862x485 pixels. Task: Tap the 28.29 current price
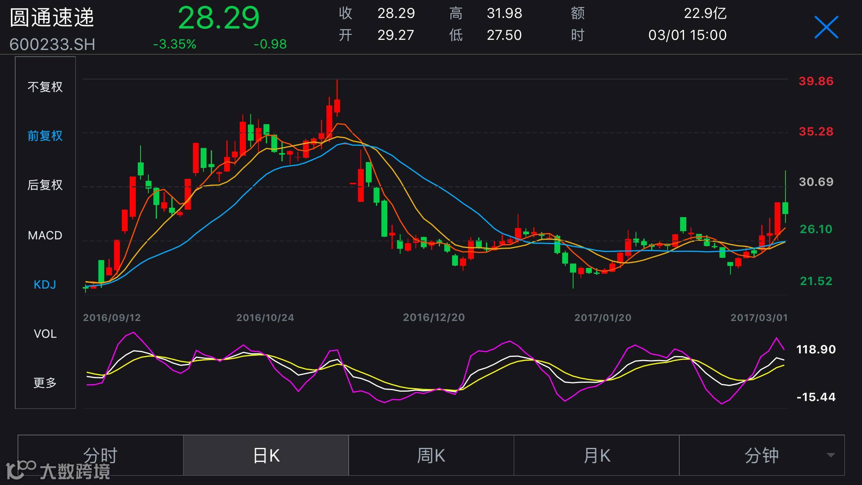[x=219, y=18]
